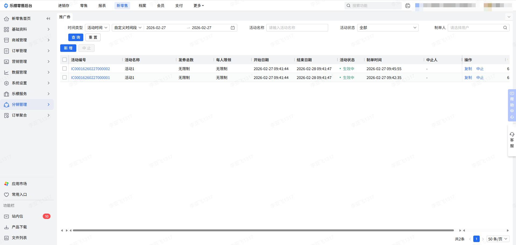The width and height of the screenshot is (516, 245).
Task: Check the row IC00016260227000001 checkbox
Action: [64, 77]
